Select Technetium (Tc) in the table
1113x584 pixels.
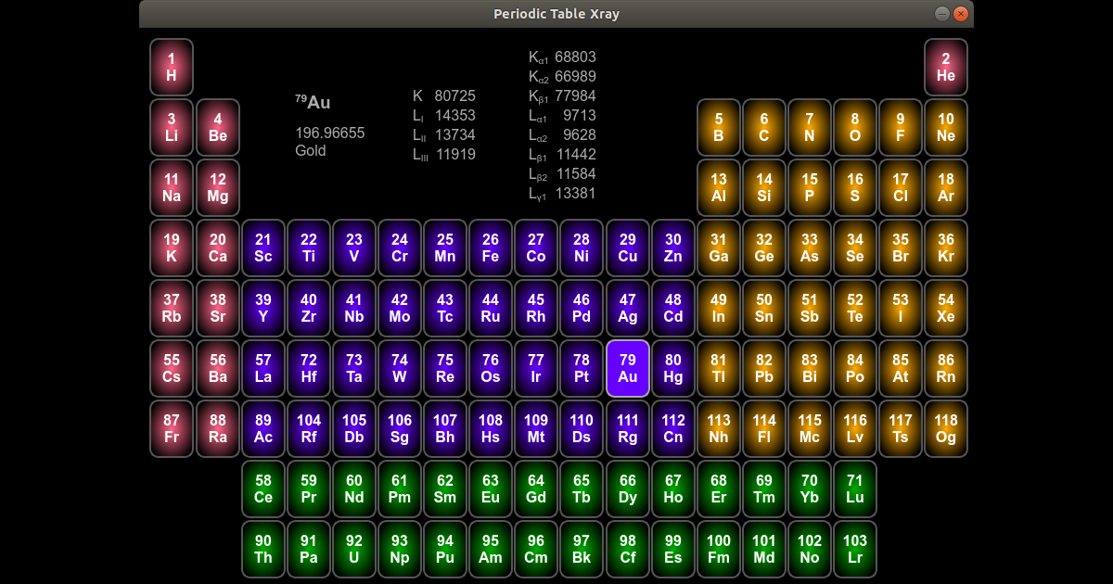(445, 308)
